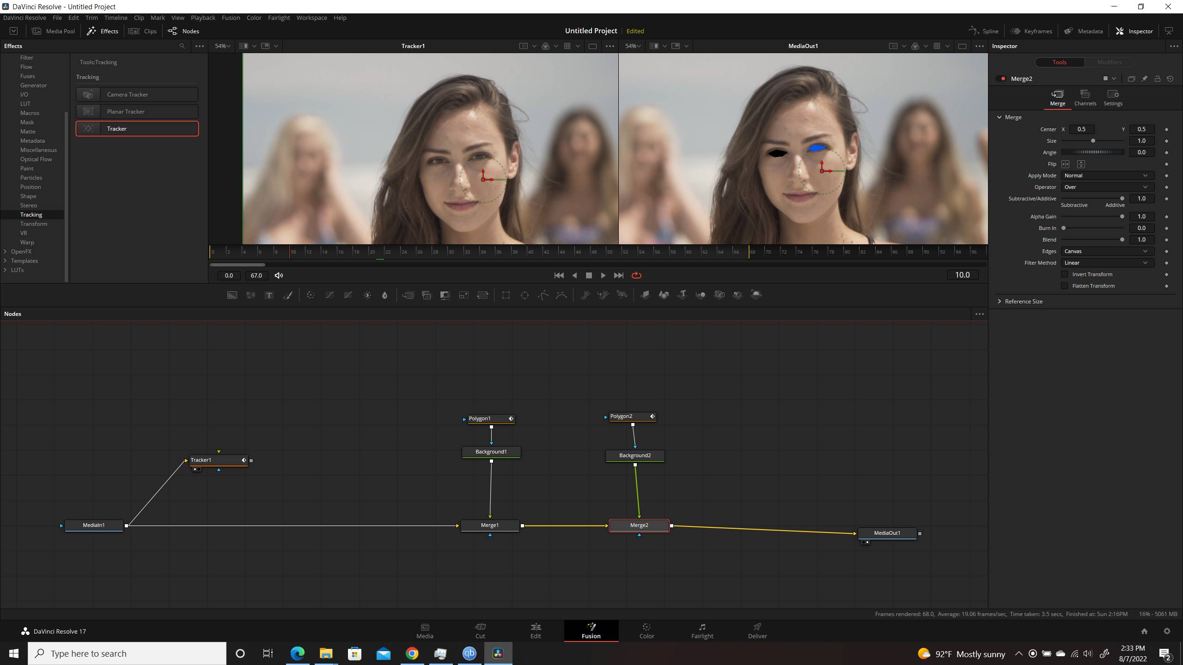Reset Merge2 settings to default
Screen dimensions: 1183x665
1170,79
